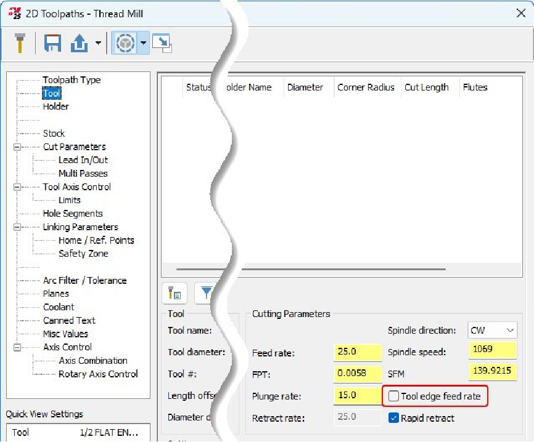Collapse the Tool Axis Control node
Screen dimensions: 534x442
(17, 187)
